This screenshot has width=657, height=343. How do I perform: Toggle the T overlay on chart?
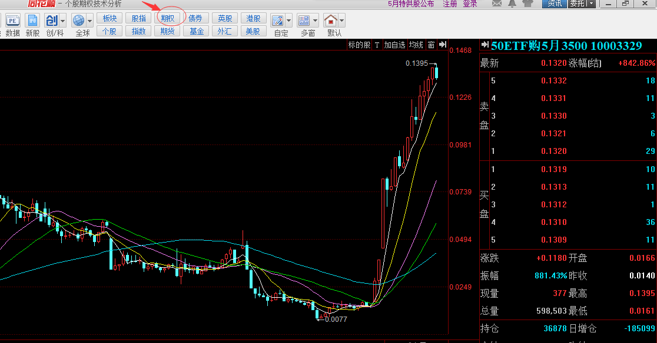[x=377, y=45]
